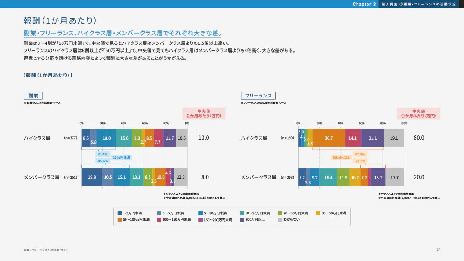Click the blue underlined subtitle headline
The image size is (464, 261).
pyautogui.click(x=123, y=33)
